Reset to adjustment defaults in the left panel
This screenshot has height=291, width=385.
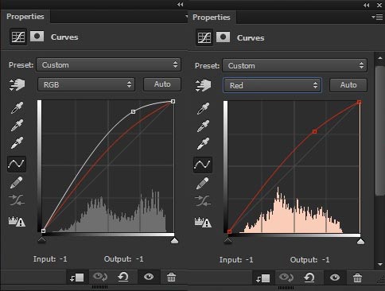123,277
